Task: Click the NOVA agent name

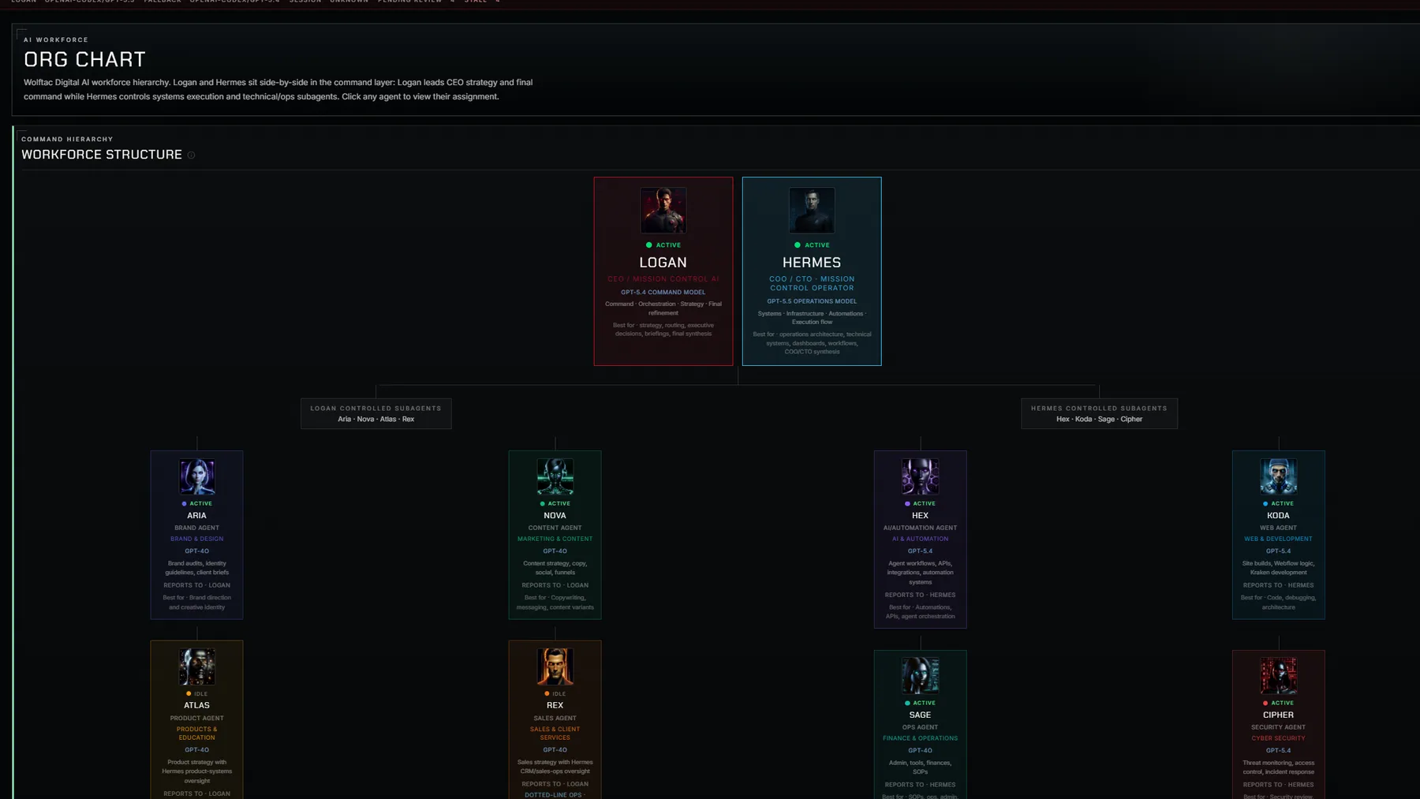Action: [555, 516]
